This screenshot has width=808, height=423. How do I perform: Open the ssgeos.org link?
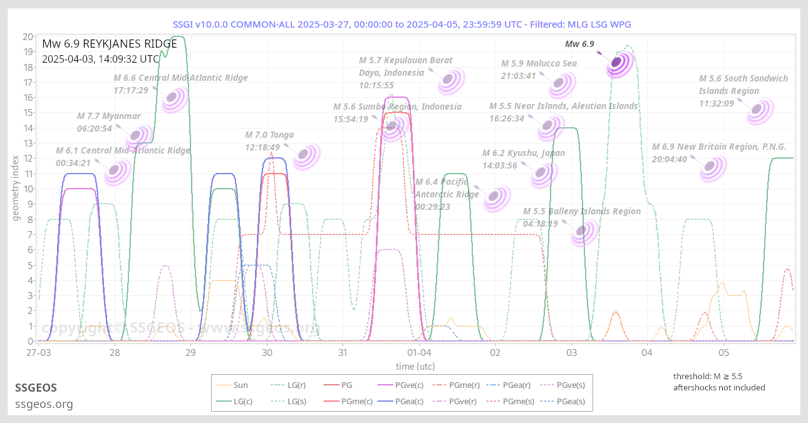(44, 404)
